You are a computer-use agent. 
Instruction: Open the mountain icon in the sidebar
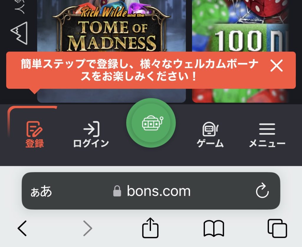pyautogui.click(x=19, y=33)
